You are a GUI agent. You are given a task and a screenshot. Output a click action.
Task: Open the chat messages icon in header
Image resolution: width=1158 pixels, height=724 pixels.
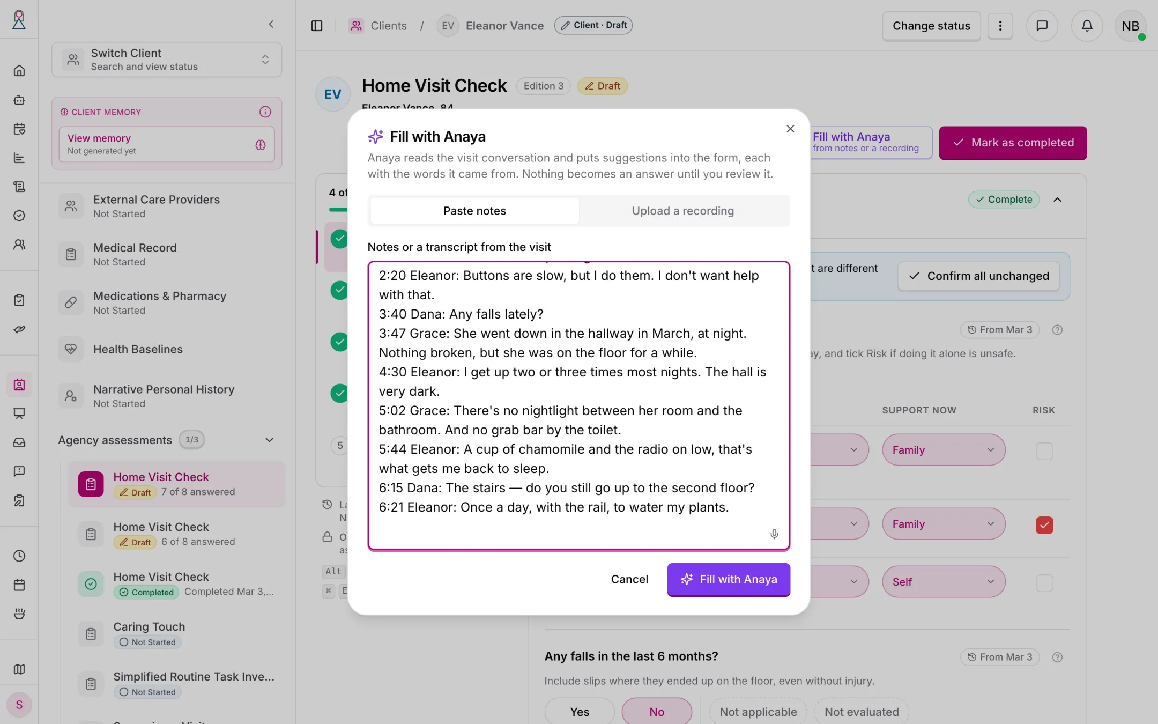(1042, 26)
